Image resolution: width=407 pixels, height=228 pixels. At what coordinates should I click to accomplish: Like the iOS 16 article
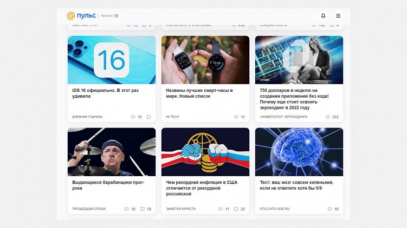(x=133, y=117)
